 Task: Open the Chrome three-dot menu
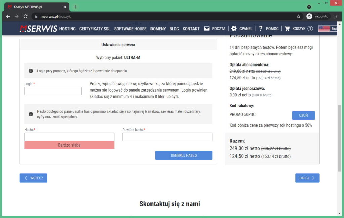tap(336, 16)
